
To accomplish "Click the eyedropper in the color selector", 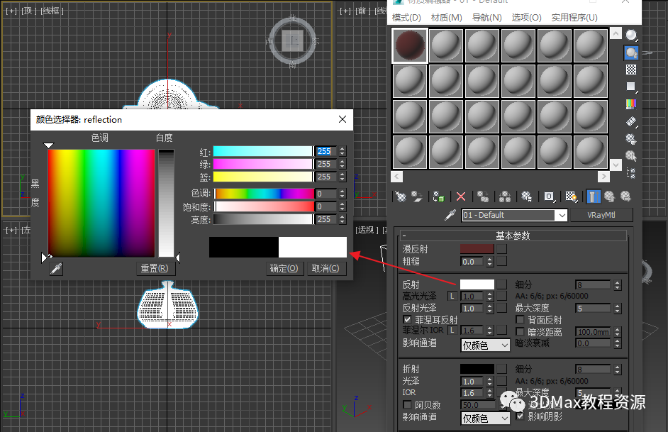I will point(55,268).
